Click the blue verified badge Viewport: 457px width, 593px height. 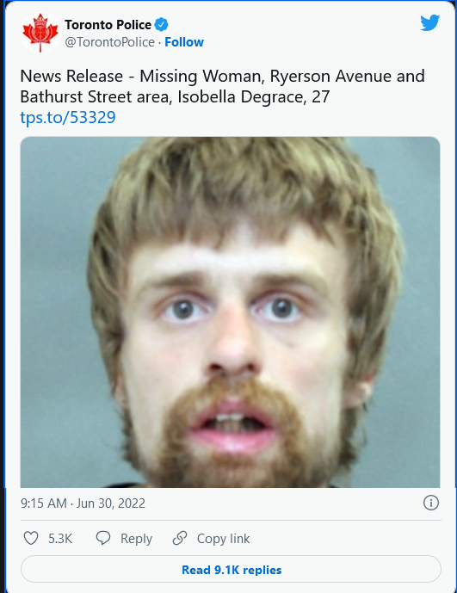pyautogui.click(x=162, y=25)
